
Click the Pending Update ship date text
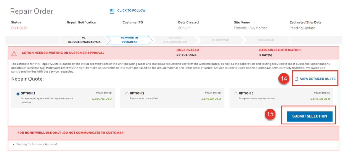point(302,28)
